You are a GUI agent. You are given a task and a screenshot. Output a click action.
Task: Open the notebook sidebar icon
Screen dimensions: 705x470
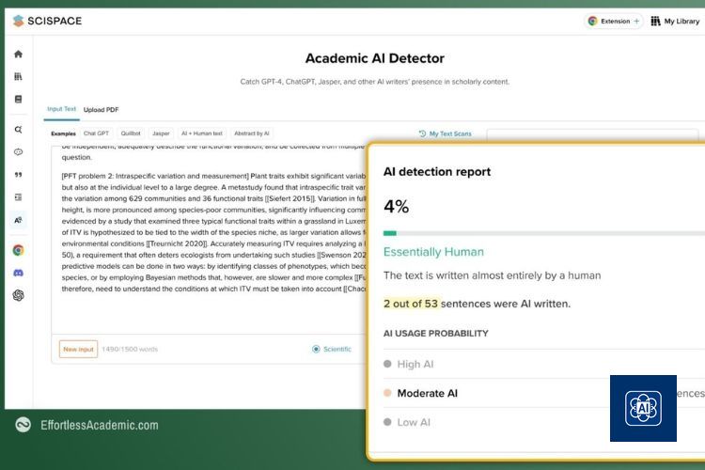tap(18, 99)
